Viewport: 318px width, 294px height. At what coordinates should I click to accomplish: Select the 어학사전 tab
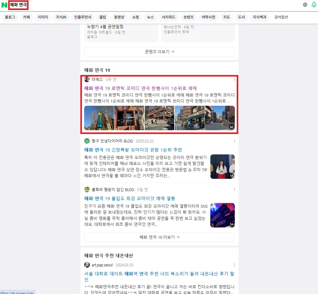point(208,17)
